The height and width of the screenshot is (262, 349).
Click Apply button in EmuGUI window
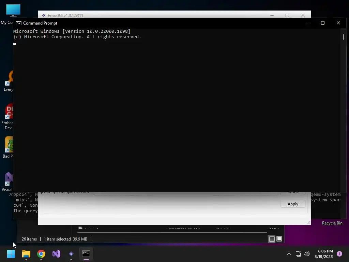(293, 204)
